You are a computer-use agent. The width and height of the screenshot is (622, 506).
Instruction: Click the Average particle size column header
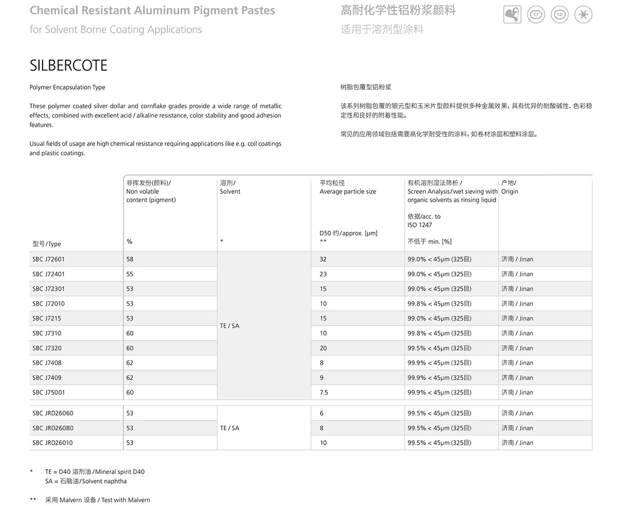(x=348, y=191)
